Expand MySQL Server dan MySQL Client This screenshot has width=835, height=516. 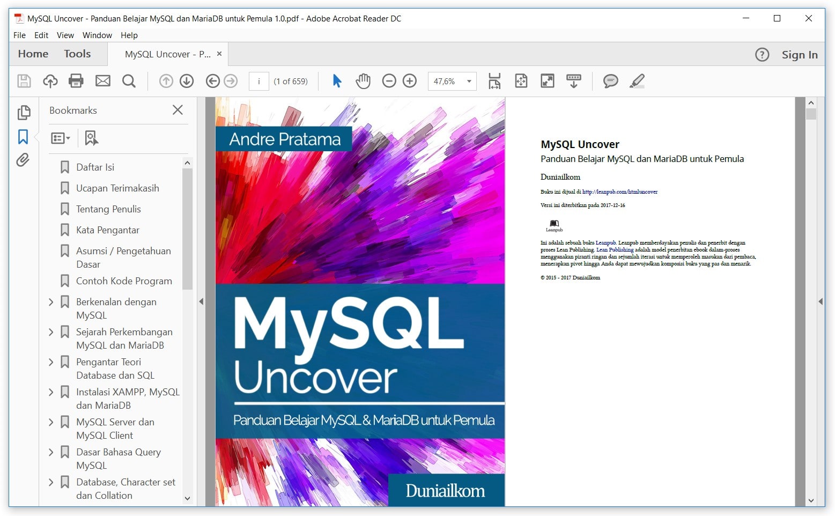pos(51,422)
